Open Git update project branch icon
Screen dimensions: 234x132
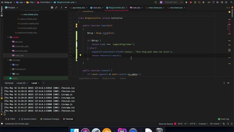[214, 2]
